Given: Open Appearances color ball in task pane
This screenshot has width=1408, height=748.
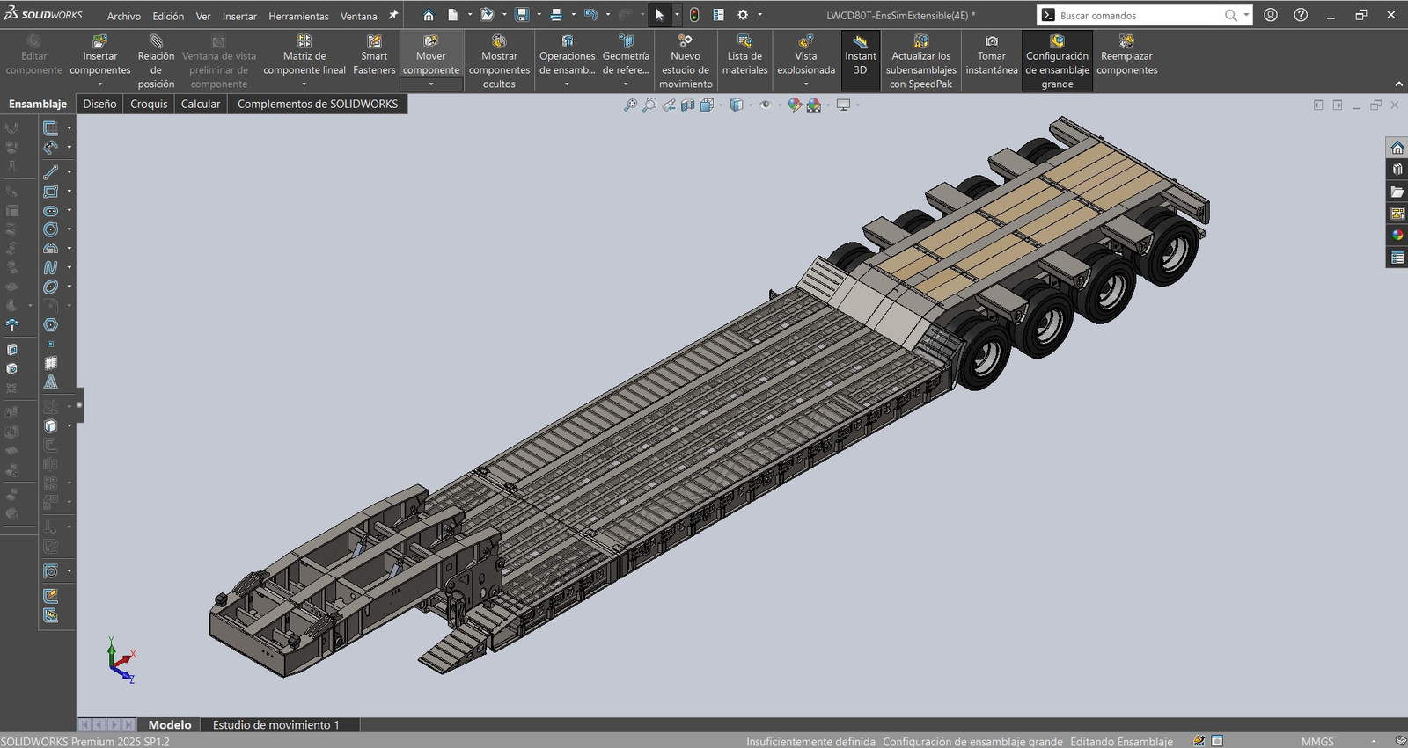Looking at the screenshot, I should [x=1397, y=235].
